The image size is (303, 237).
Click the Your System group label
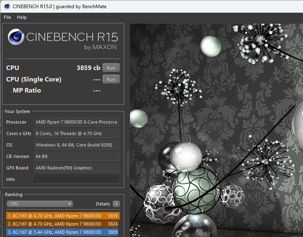point(17,111)
